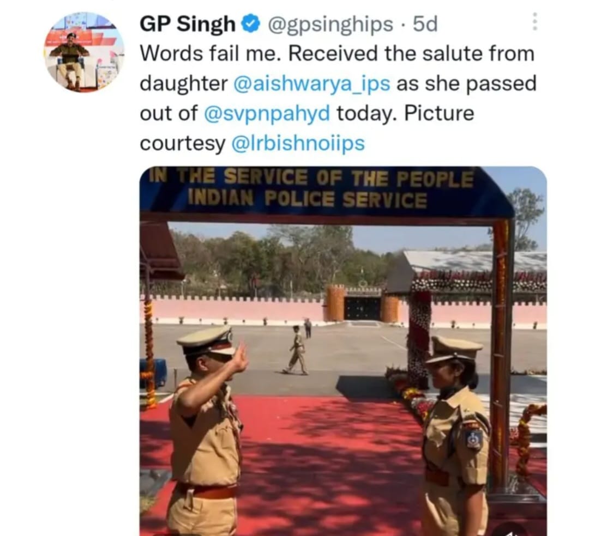
Task: Open the @aishwarya_ips mention
Action: 311,83
